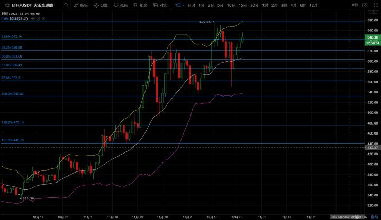Click the 12月 25 date on time axis

coord(237,217)
